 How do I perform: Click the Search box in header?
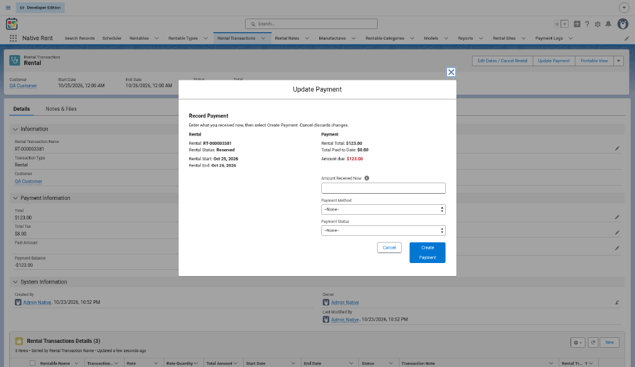311,24
